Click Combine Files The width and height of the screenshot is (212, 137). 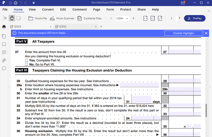click(x=90, y=18)
